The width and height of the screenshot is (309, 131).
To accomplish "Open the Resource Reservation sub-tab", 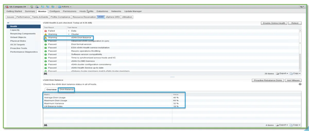I will pyautogui.click(x=84, y=17).
